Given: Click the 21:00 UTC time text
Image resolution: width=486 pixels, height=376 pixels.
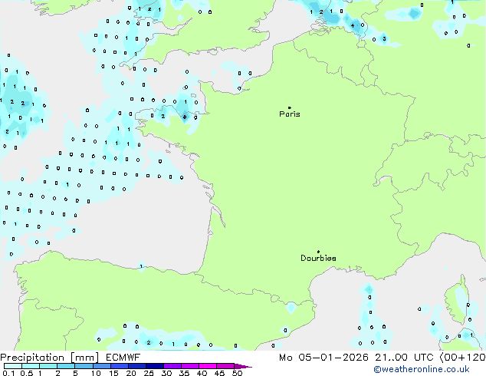Looking at the screenshot, I should pyautogui.click(x=404, y=358).
